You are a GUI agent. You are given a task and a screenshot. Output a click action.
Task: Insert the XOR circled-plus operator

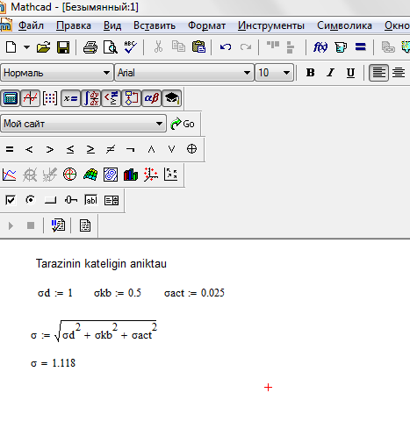(x=191, y=149)
